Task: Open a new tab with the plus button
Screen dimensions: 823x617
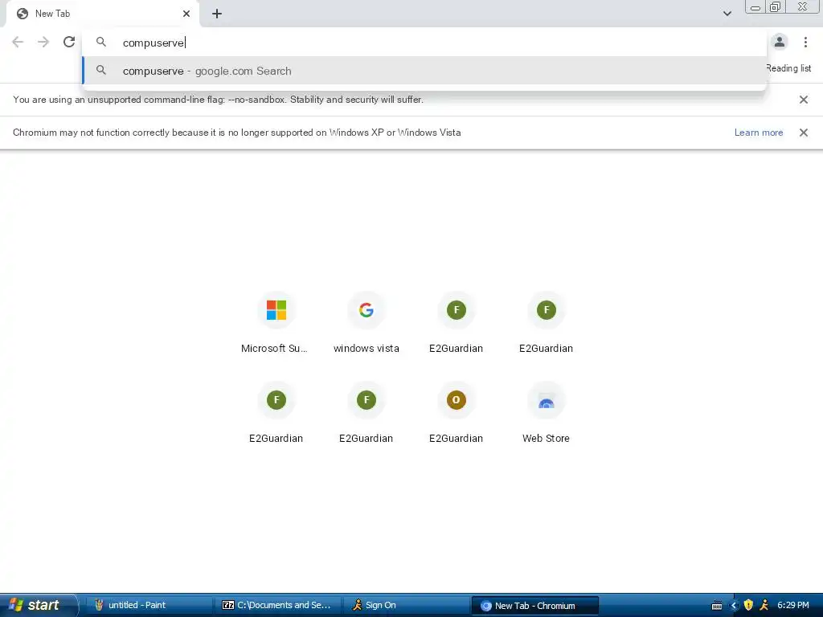Action: pyautogui.click(x=217, y=14)
